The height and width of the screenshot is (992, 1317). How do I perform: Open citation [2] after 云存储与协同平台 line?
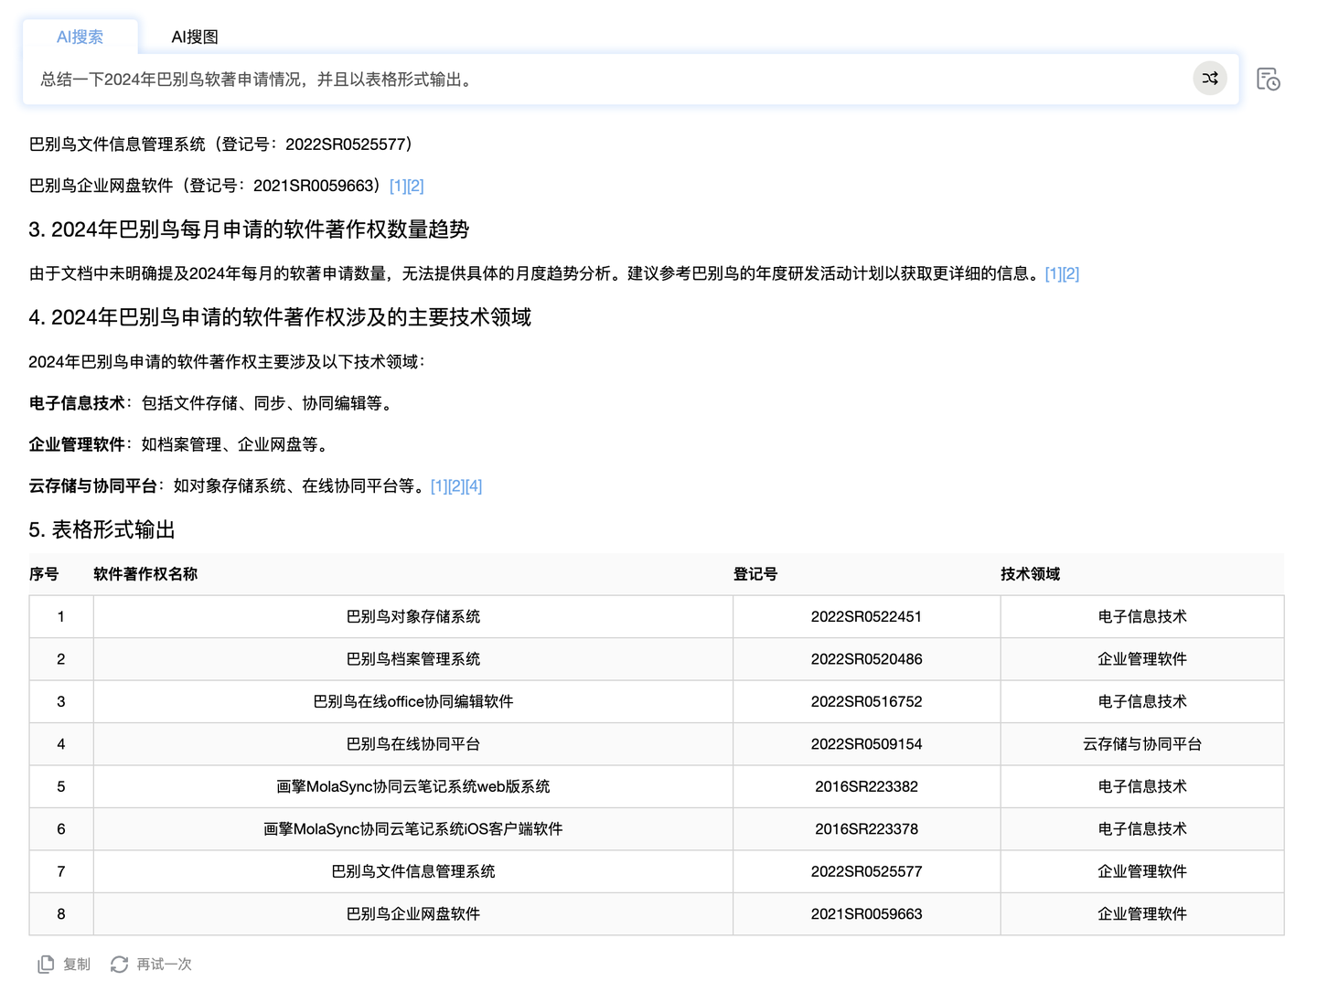click(x=456, y=485)
